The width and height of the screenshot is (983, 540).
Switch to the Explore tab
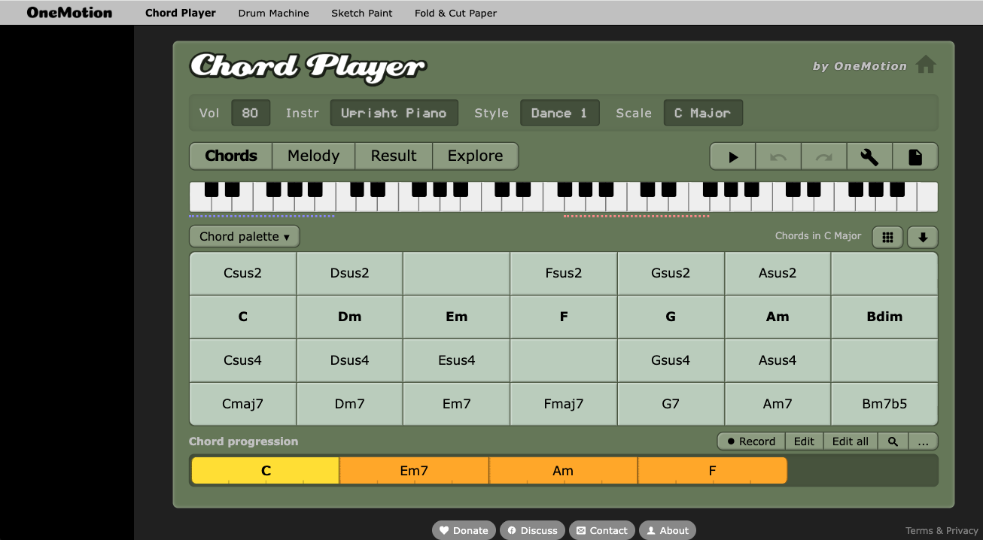[475, 156]
